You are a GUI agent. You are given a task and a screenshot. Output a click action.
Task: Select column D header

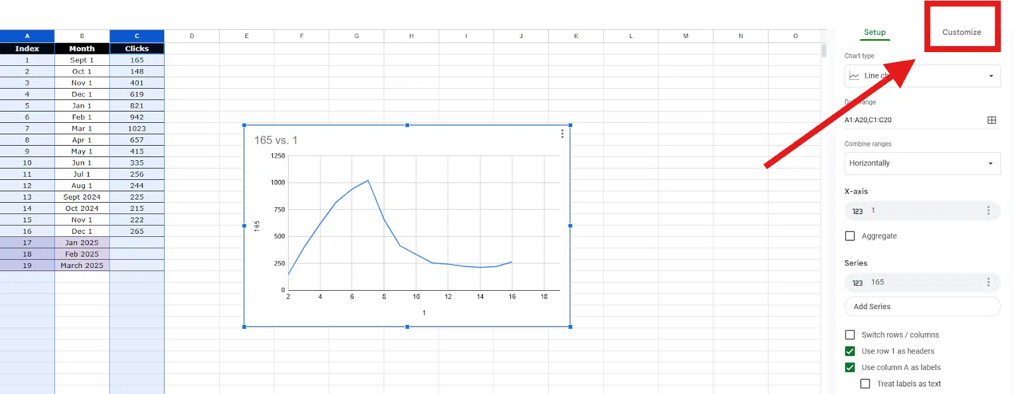pos(192,36)
